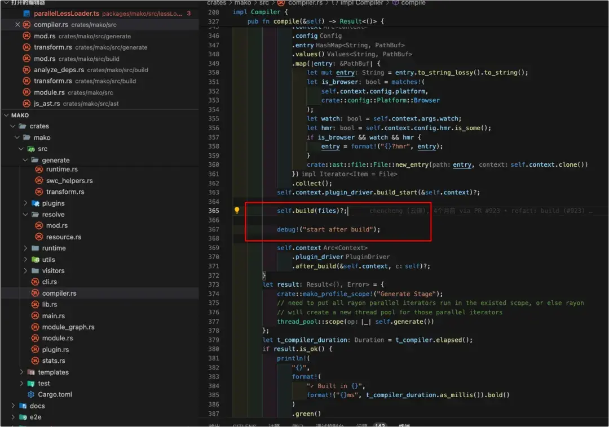This screenshot has height=427, width=609.
Task: Click 'thread_pool::scope' on line 377
Action: point(310,322)
